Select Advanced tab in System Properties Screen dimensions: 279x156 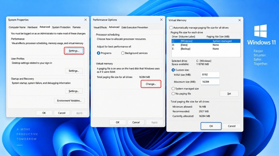point(45,27)
